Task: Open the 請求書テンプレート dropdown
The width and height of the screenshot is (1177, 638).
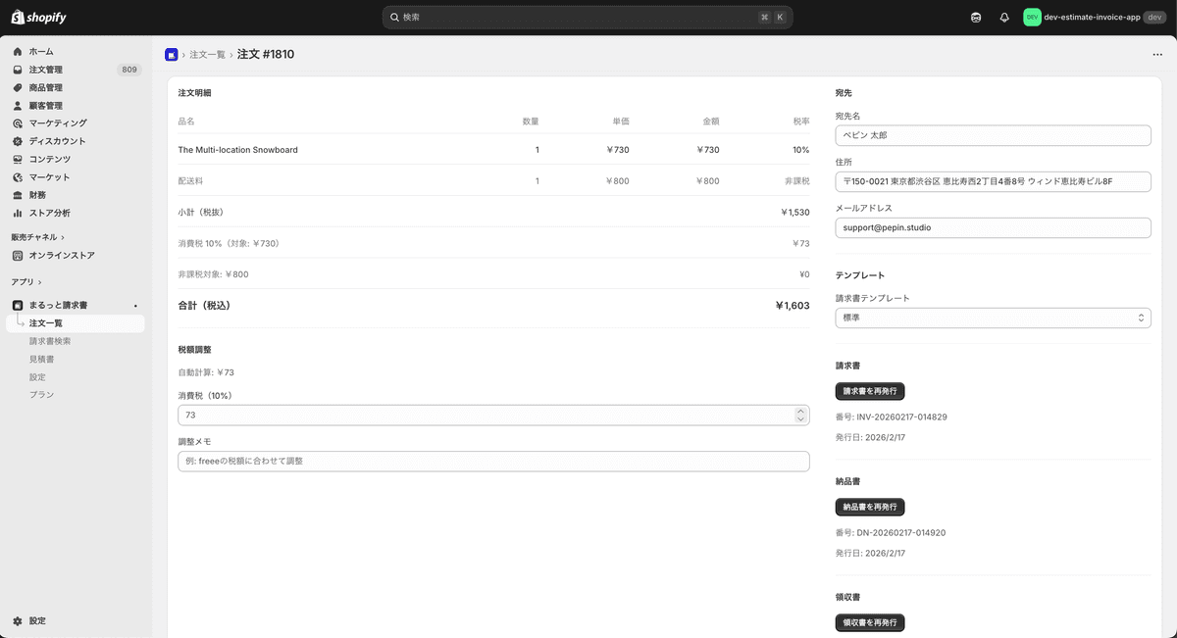Action: [993, 318]
